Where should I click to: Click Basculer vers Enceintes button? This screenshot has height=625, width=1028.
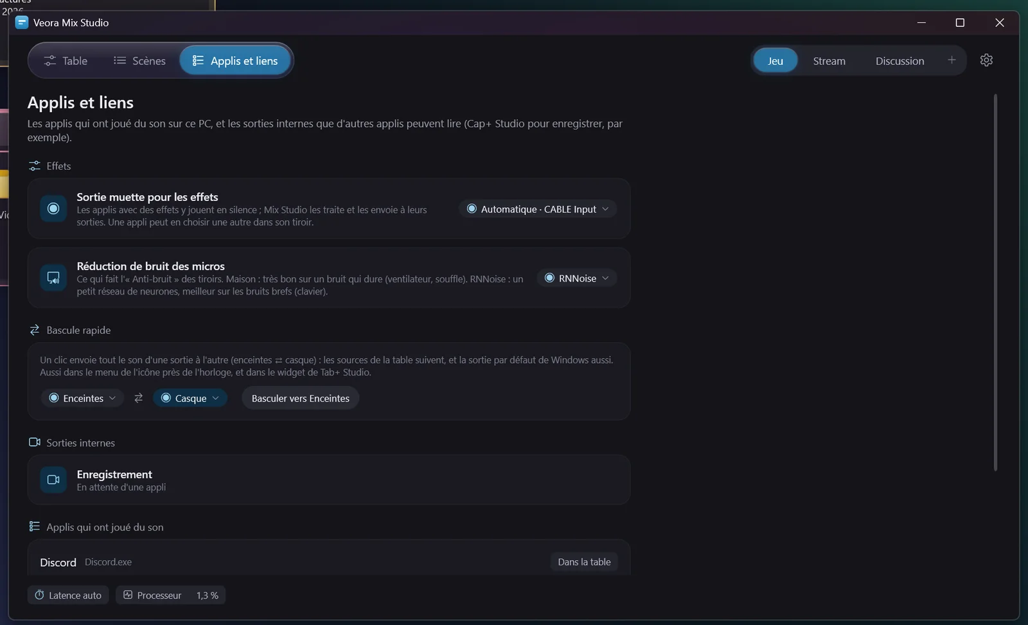301,398
